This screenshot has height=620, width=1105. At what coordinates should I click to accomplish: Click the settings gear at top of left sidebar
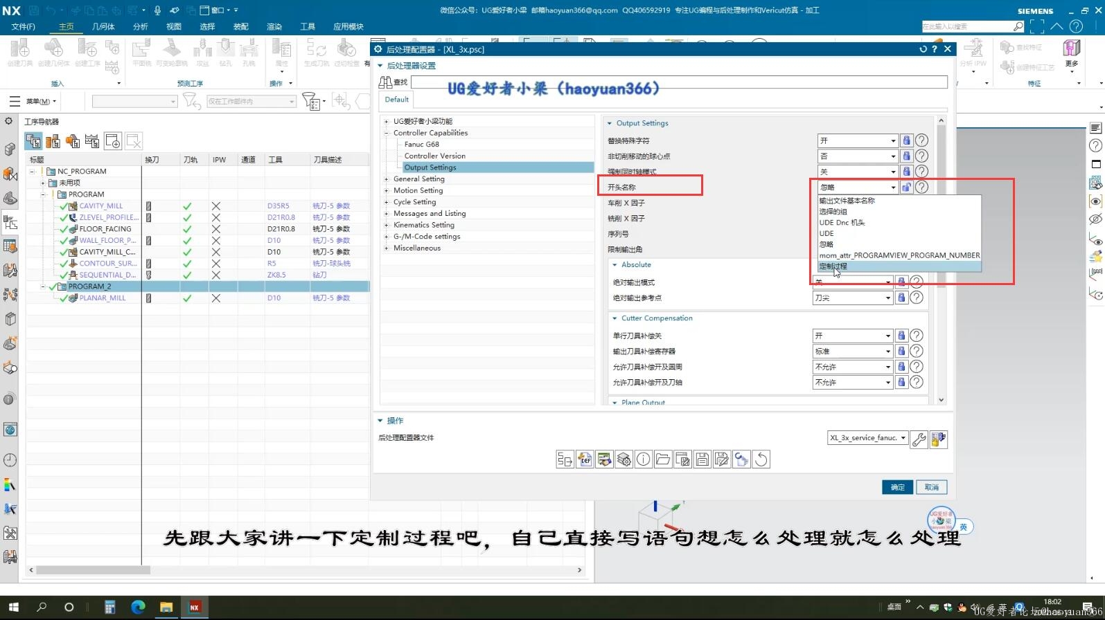tap(8, 121)
